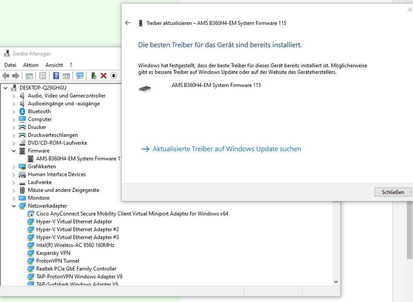Select Realtek PCIe GbE Family Controller
Image resolution: width=413 pixels, height=302 pixels.
coord(76,269)
